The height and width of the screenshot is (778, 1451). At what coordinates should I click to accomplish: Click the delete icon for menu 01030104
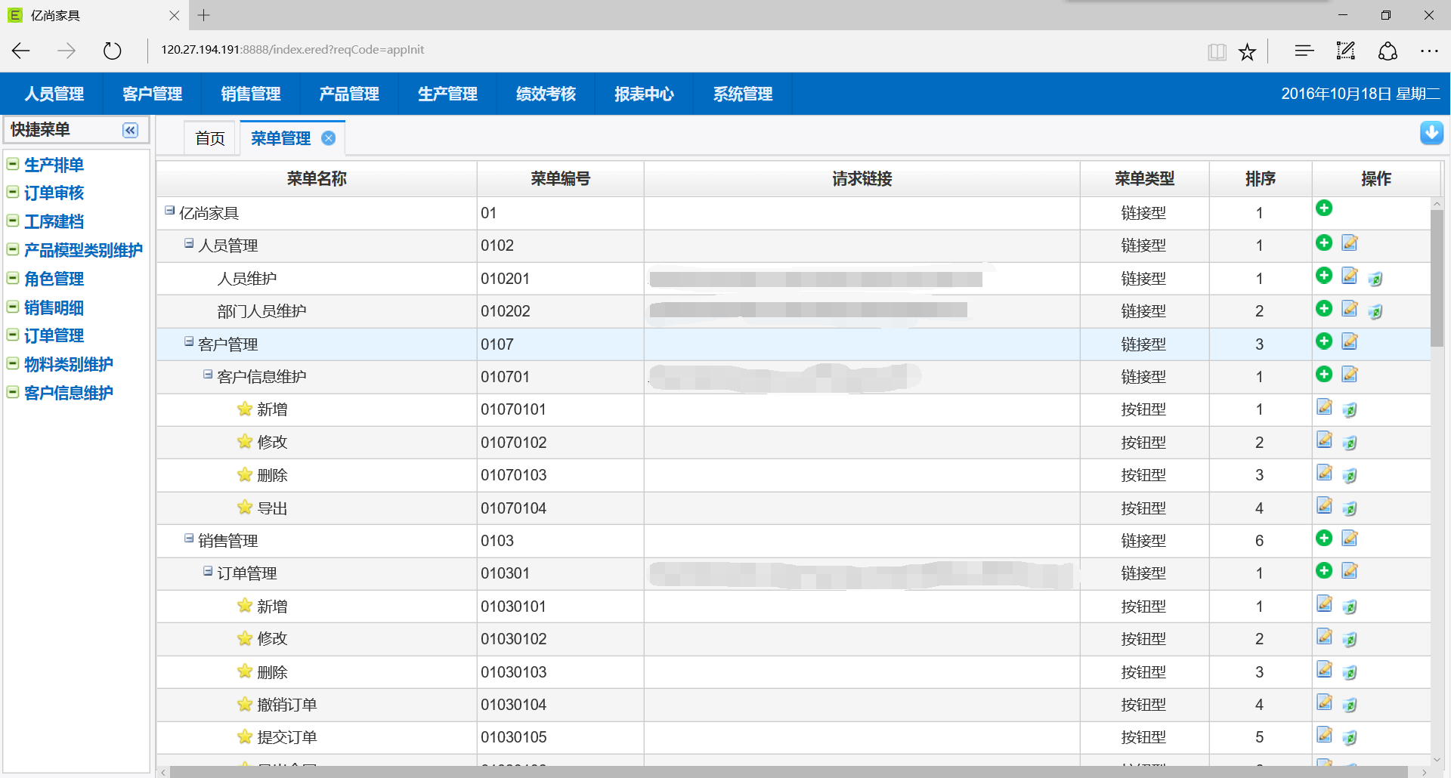coord(1349,705)
